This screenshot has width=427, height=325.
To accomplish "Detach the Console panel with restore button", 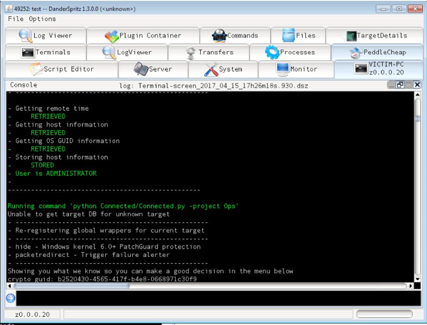I will 400,85.
